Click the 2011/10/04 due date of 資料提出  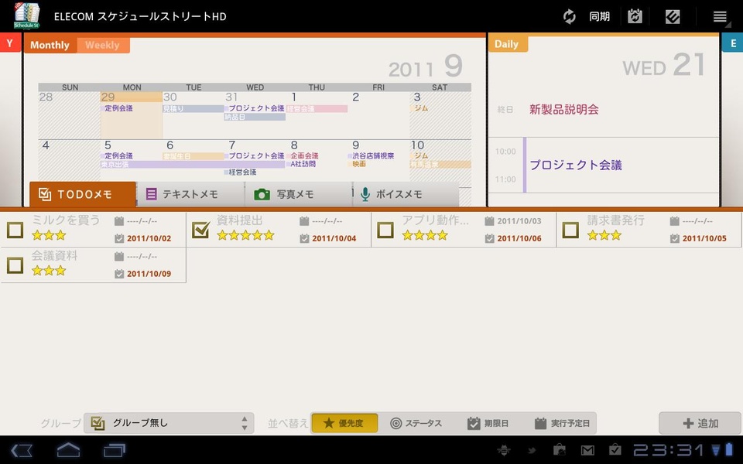(334, 238)
